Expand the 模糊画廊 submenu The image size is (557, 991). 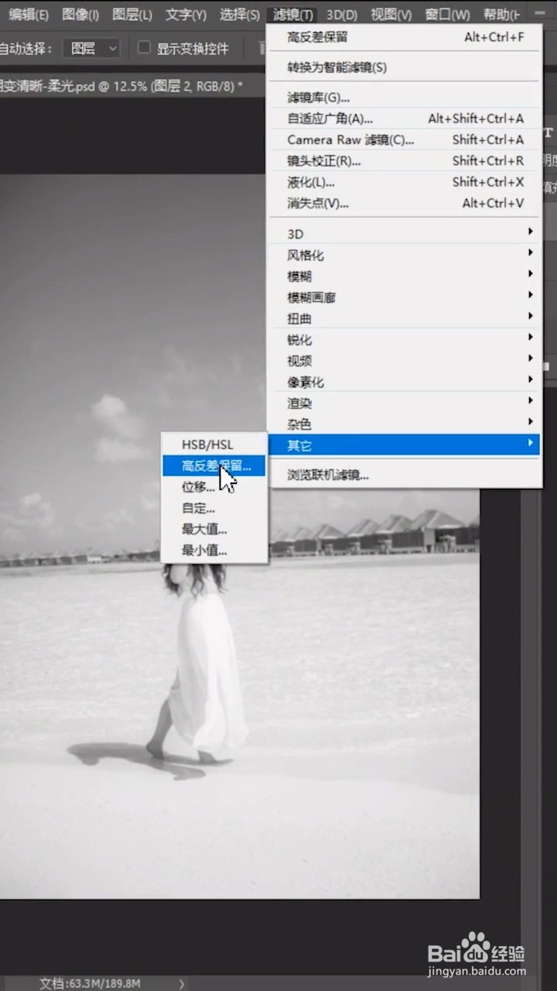[405, 297]
